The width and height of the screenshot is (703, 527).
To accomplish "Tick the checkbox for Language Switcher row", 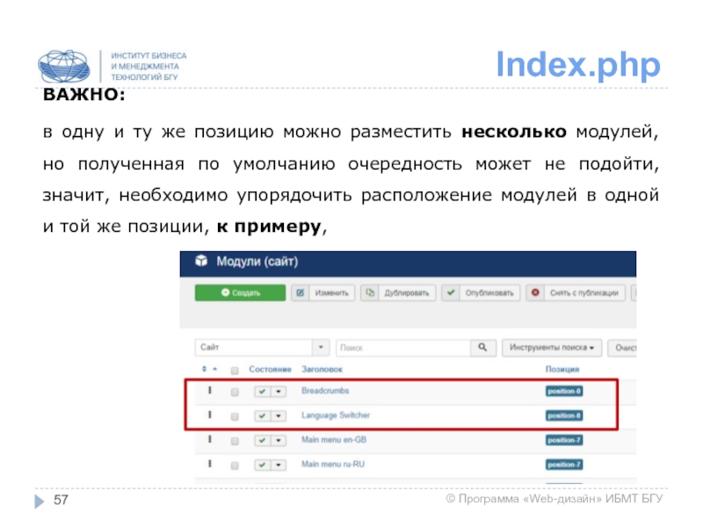I will pyautogui.click(x=235, y=416).
